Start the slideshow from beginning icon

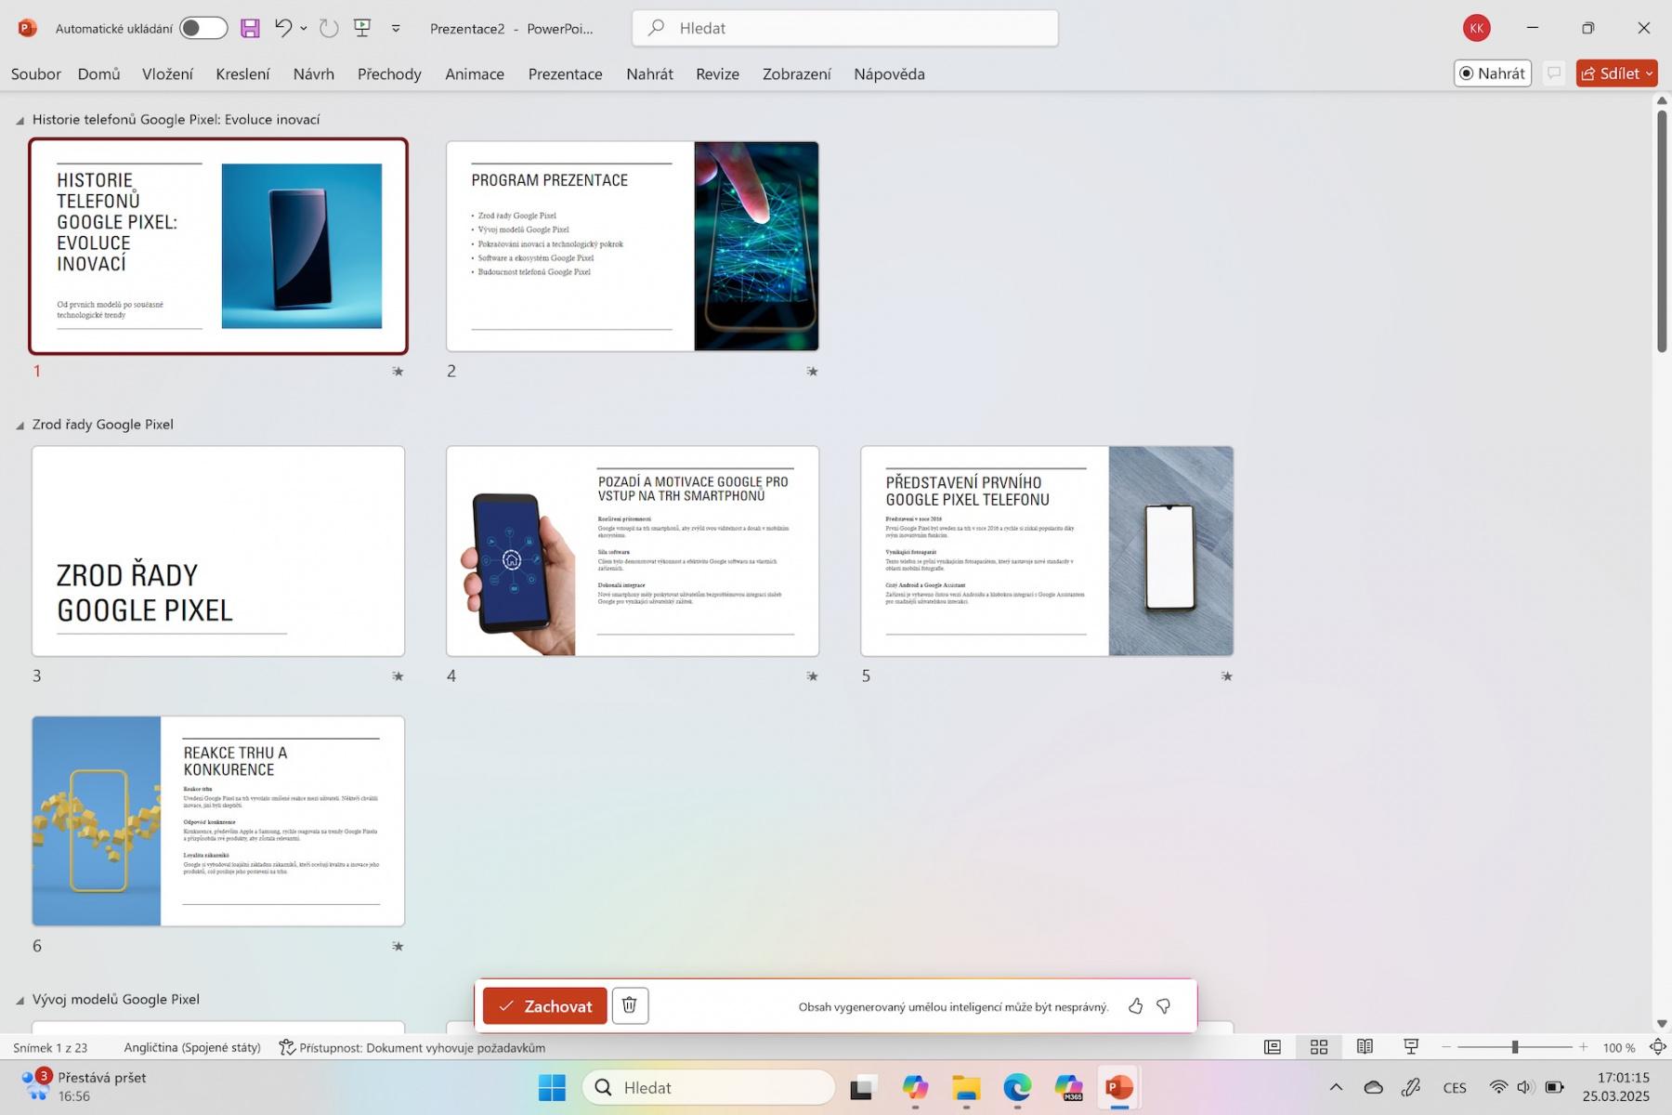(363, 28)
